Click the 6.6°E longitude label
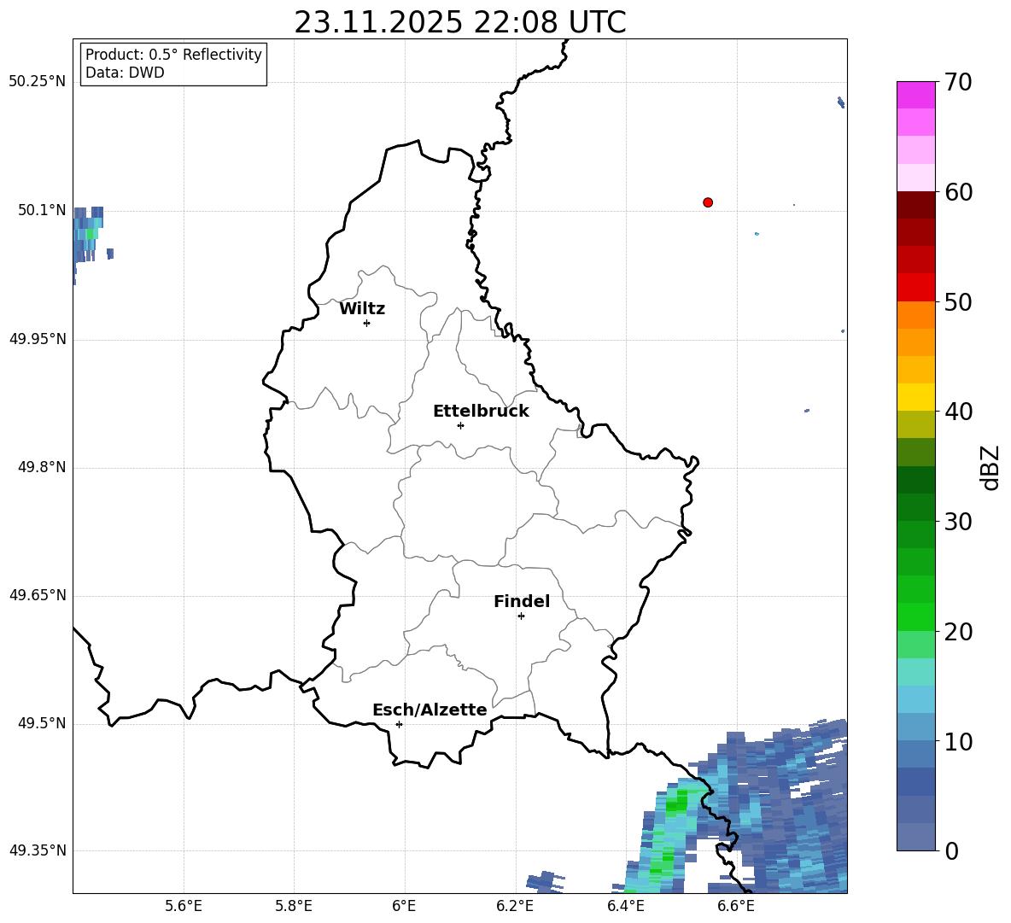The height and width of the screenshot is (923, 1011). click(x=736, y=906)
